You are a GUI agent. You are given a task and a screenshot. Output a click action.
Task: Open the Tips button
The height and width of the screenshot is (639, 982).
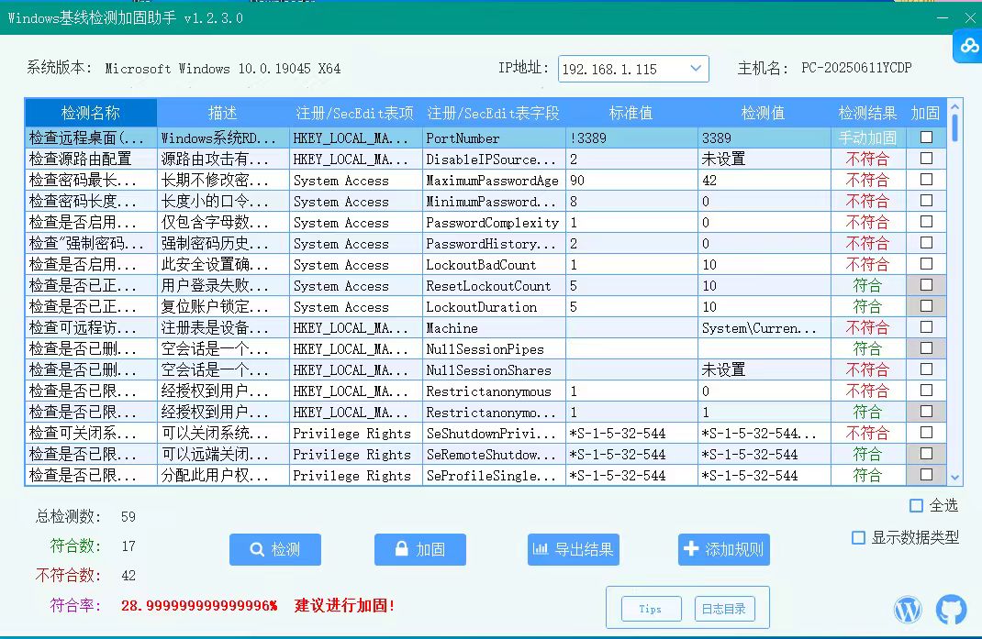click(x=652, y=609)
